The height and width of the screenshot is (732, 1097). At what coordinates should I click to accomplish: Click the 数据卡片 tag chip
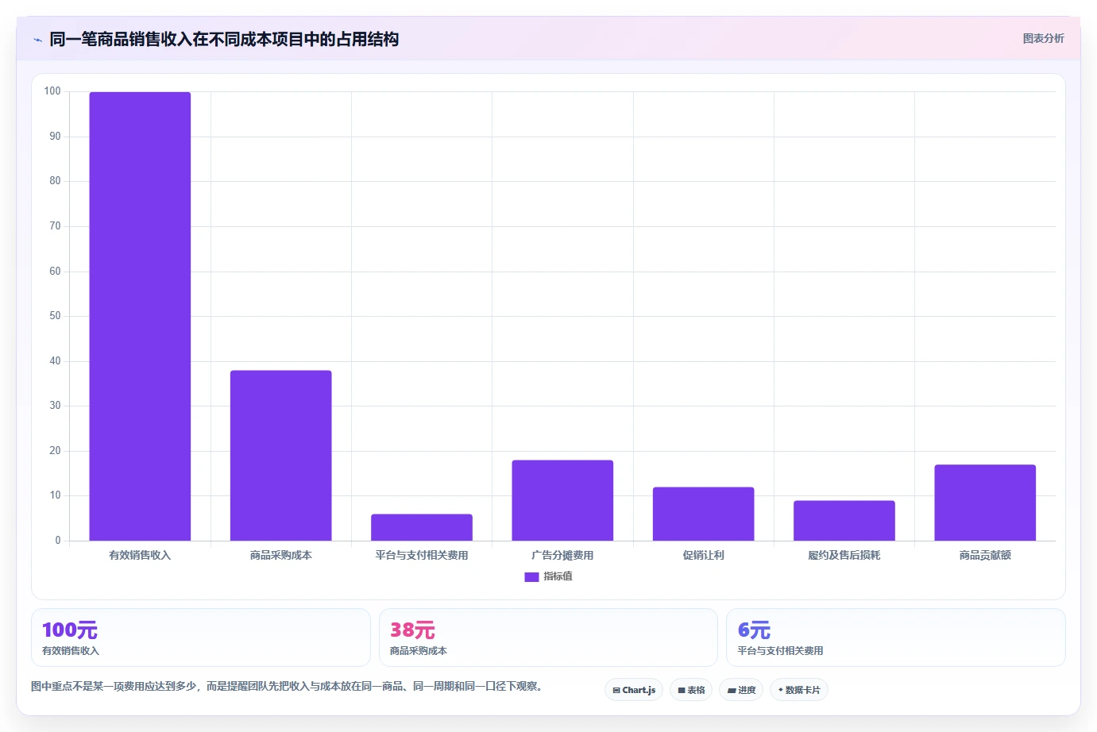799,690
